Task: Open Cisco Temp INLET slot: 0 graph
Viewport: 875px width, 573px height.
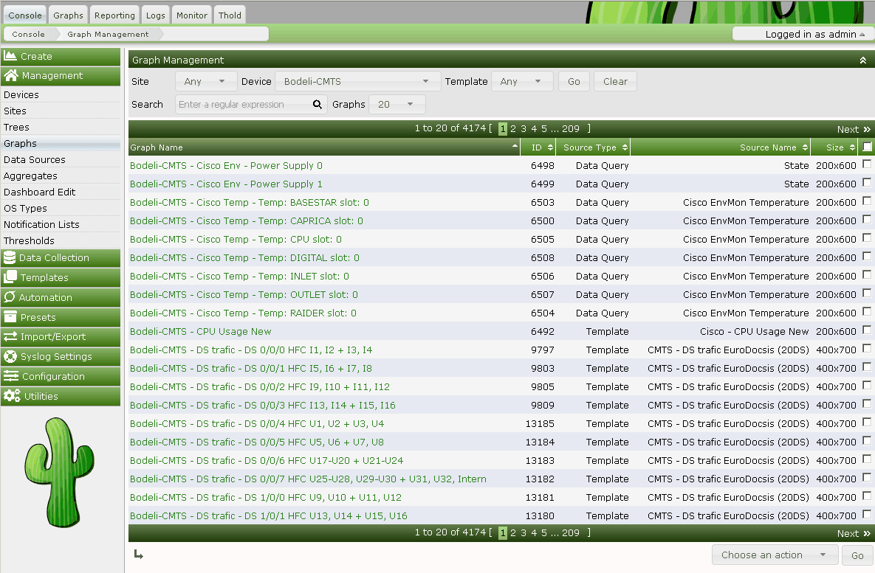Action: point(239,277)
